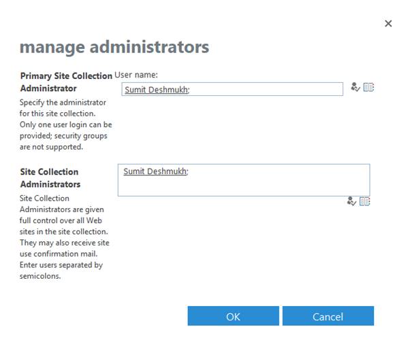The width and height of the screenshot is (410, 340).
Task: Select Sumit Deshmukh in Site Collection Administrators box
Action: click(155, 171)
